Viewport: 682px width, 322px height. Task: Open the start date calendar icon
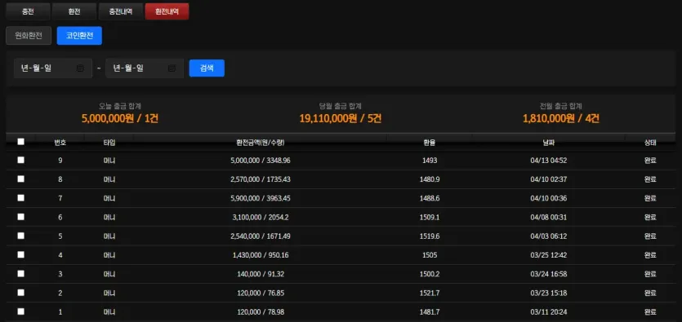pyautogui.click(x=80, y=68)
